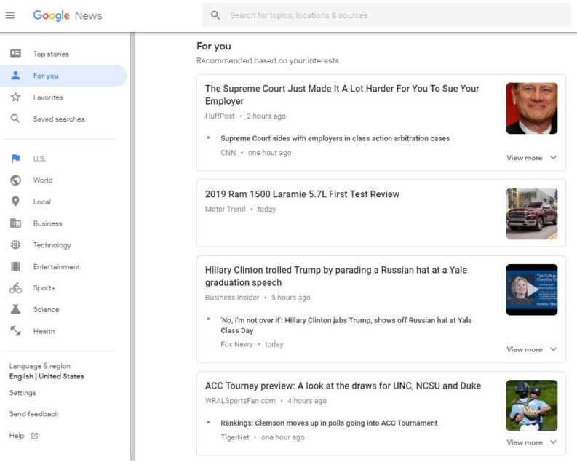Expand Supreme Court story View more chevron
The image size is (577, 462).
pos(553,157)
